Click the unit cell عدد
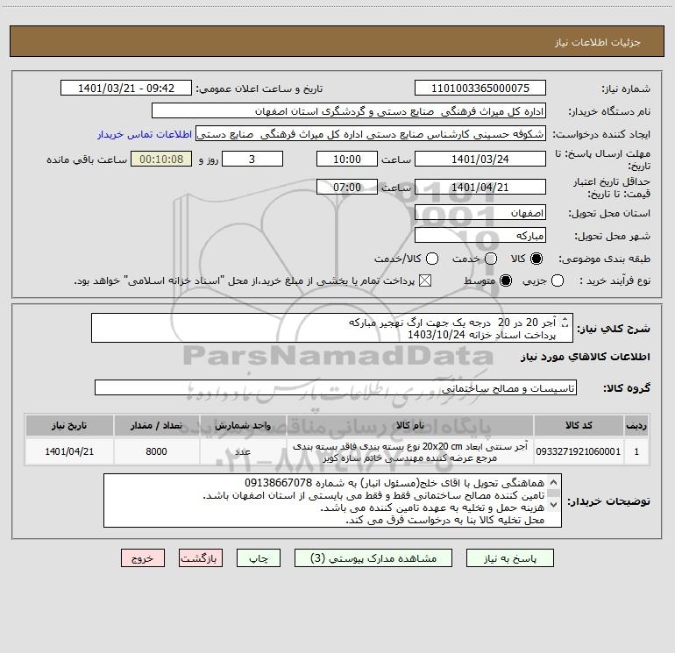 pos(243,451)
